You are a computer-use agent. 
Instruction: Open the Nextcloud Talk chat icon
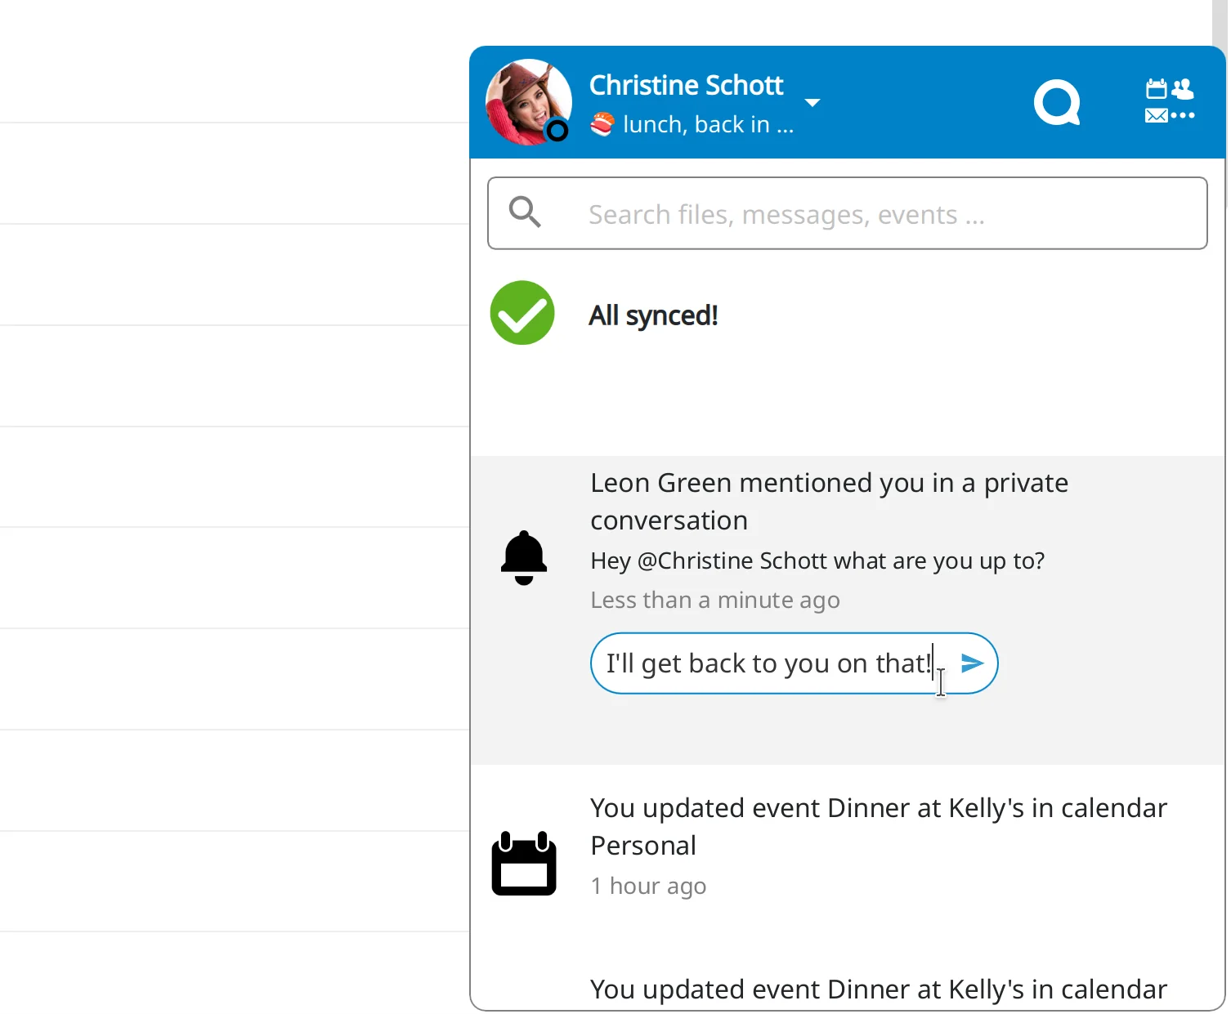click(1057, 102)
